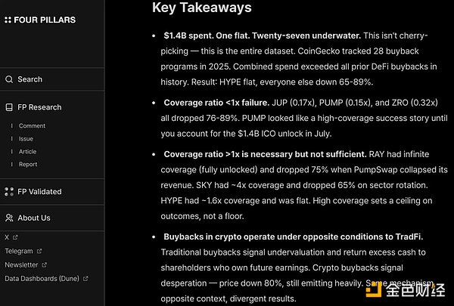Viewport: 454px width, 306px height.
Task: Click the search magnifier icon
Action: click(x=9, y=79)
